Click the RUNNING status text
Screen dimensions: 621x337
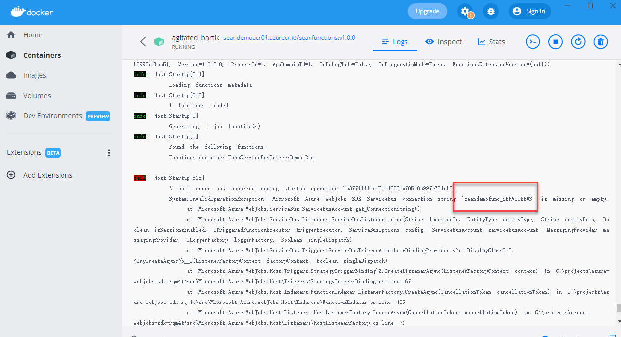point(183,47)
